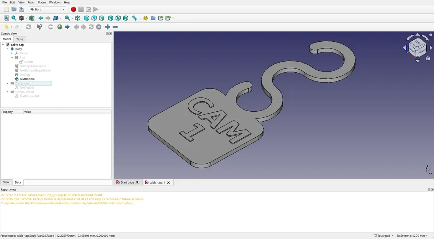Execute the current macro
The image size is (434, 239).
click(96, 9)
